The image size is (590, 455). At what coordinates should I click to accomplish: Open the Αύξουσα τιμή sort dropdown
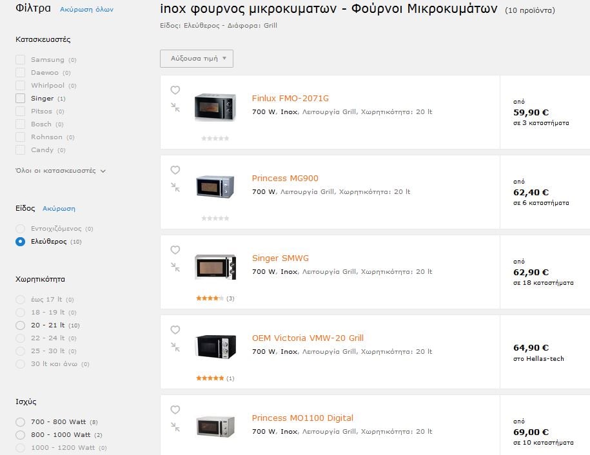pos(197,59)
